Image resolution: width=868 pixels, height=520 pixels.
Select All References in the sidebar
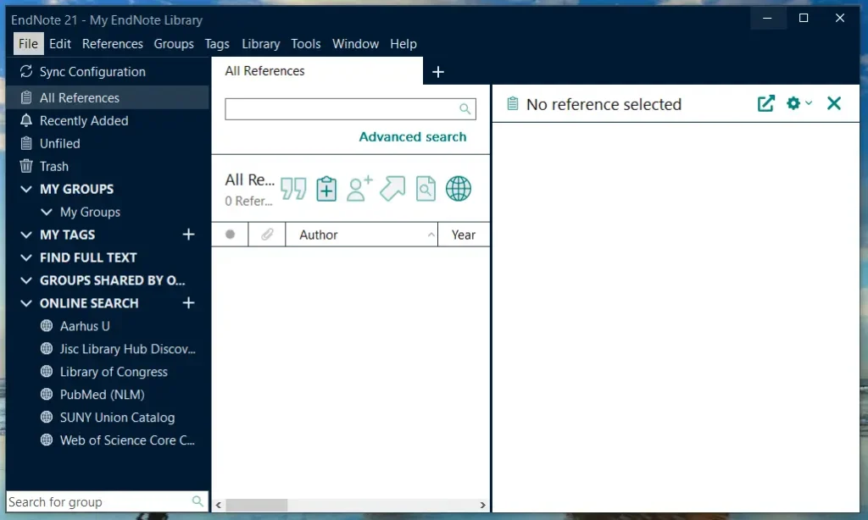(108, 98)
